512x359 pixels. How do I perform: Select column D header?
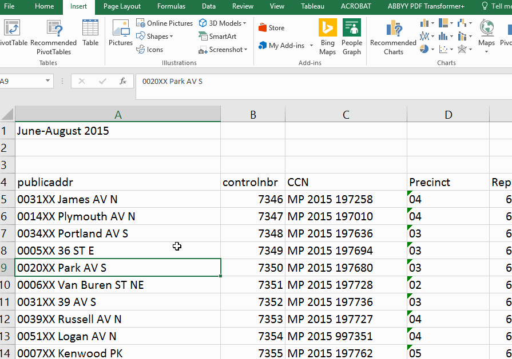click(449, 114)
